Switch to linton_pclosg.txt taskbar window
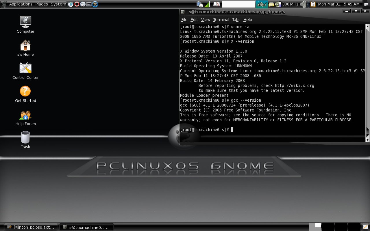The height and width of the screenshot is (231, 370). click(31, 227)
